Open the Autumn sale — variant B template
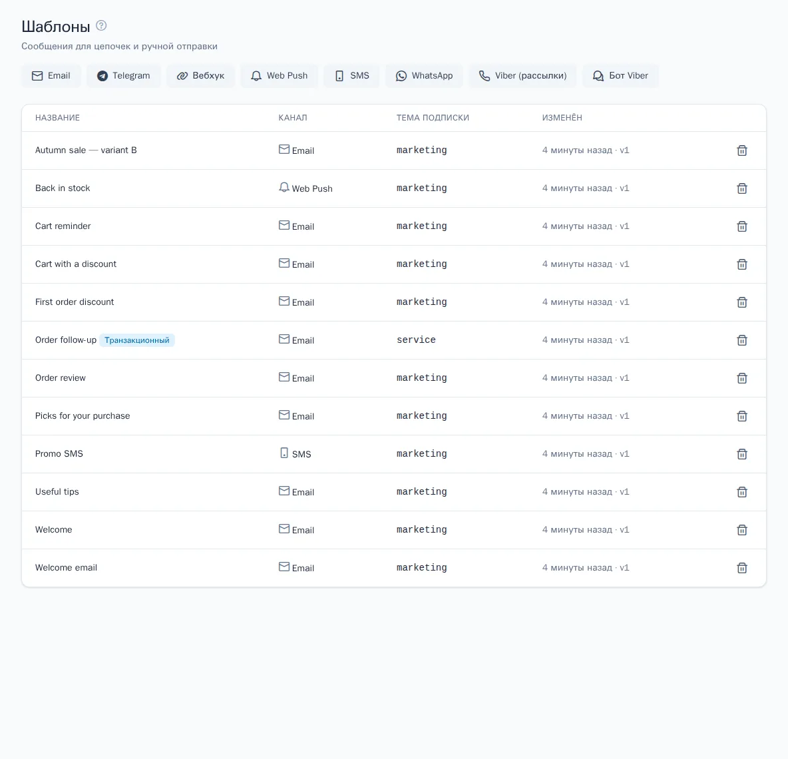 pos(86,150)
